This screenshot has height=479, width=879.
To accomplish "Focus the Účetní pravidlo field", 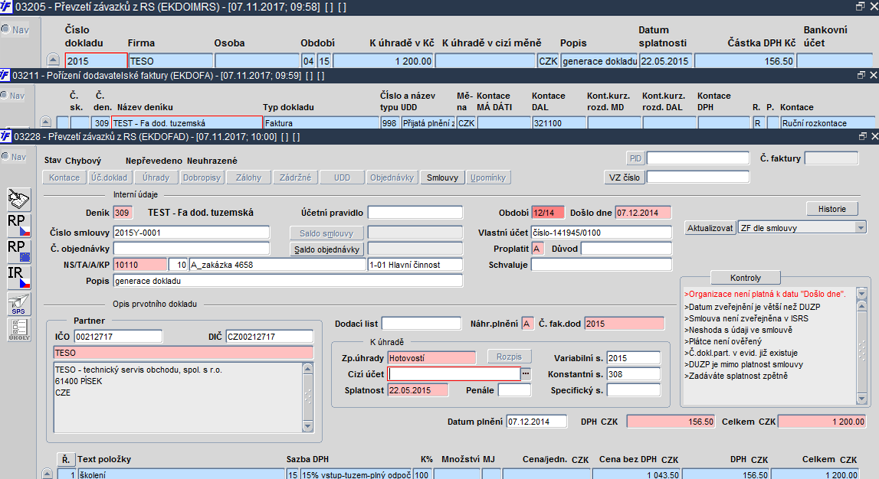I will 415,213.
